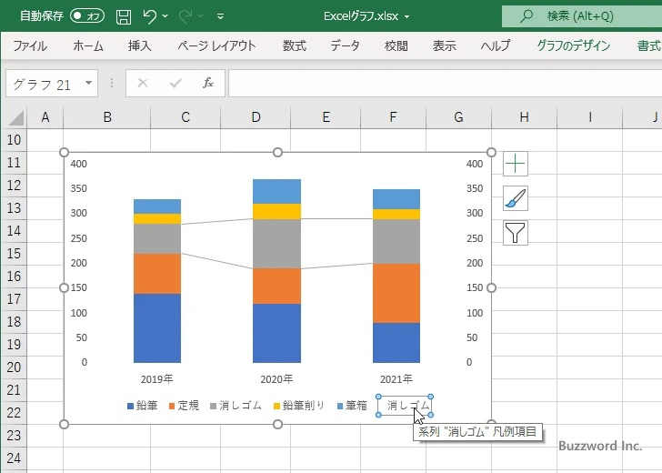Click the Cancel (X) formula bar icon
The width and height of the screenshot is (662, 473).
143,83
